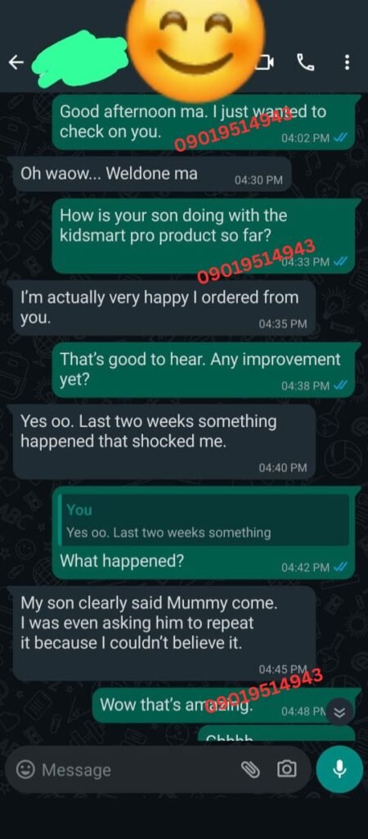Start a video call

(266, 63)
